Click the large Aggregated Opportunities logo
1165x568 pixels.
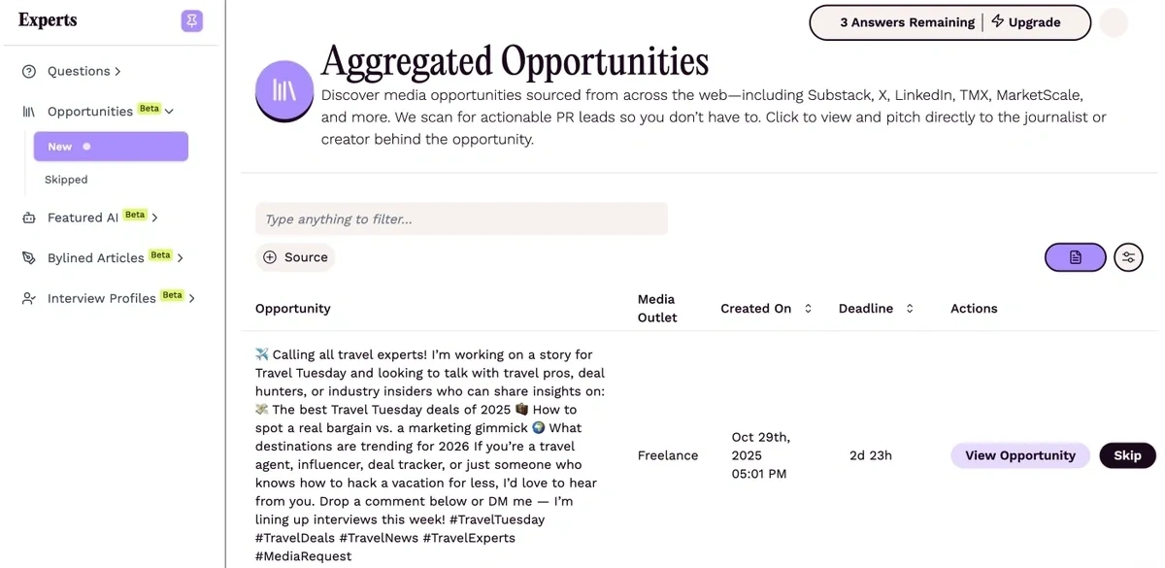coord(283,90)
